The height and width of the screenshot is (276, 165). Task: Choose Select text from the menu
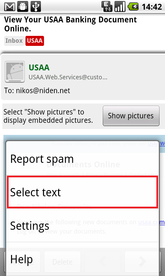coord(82,192)
